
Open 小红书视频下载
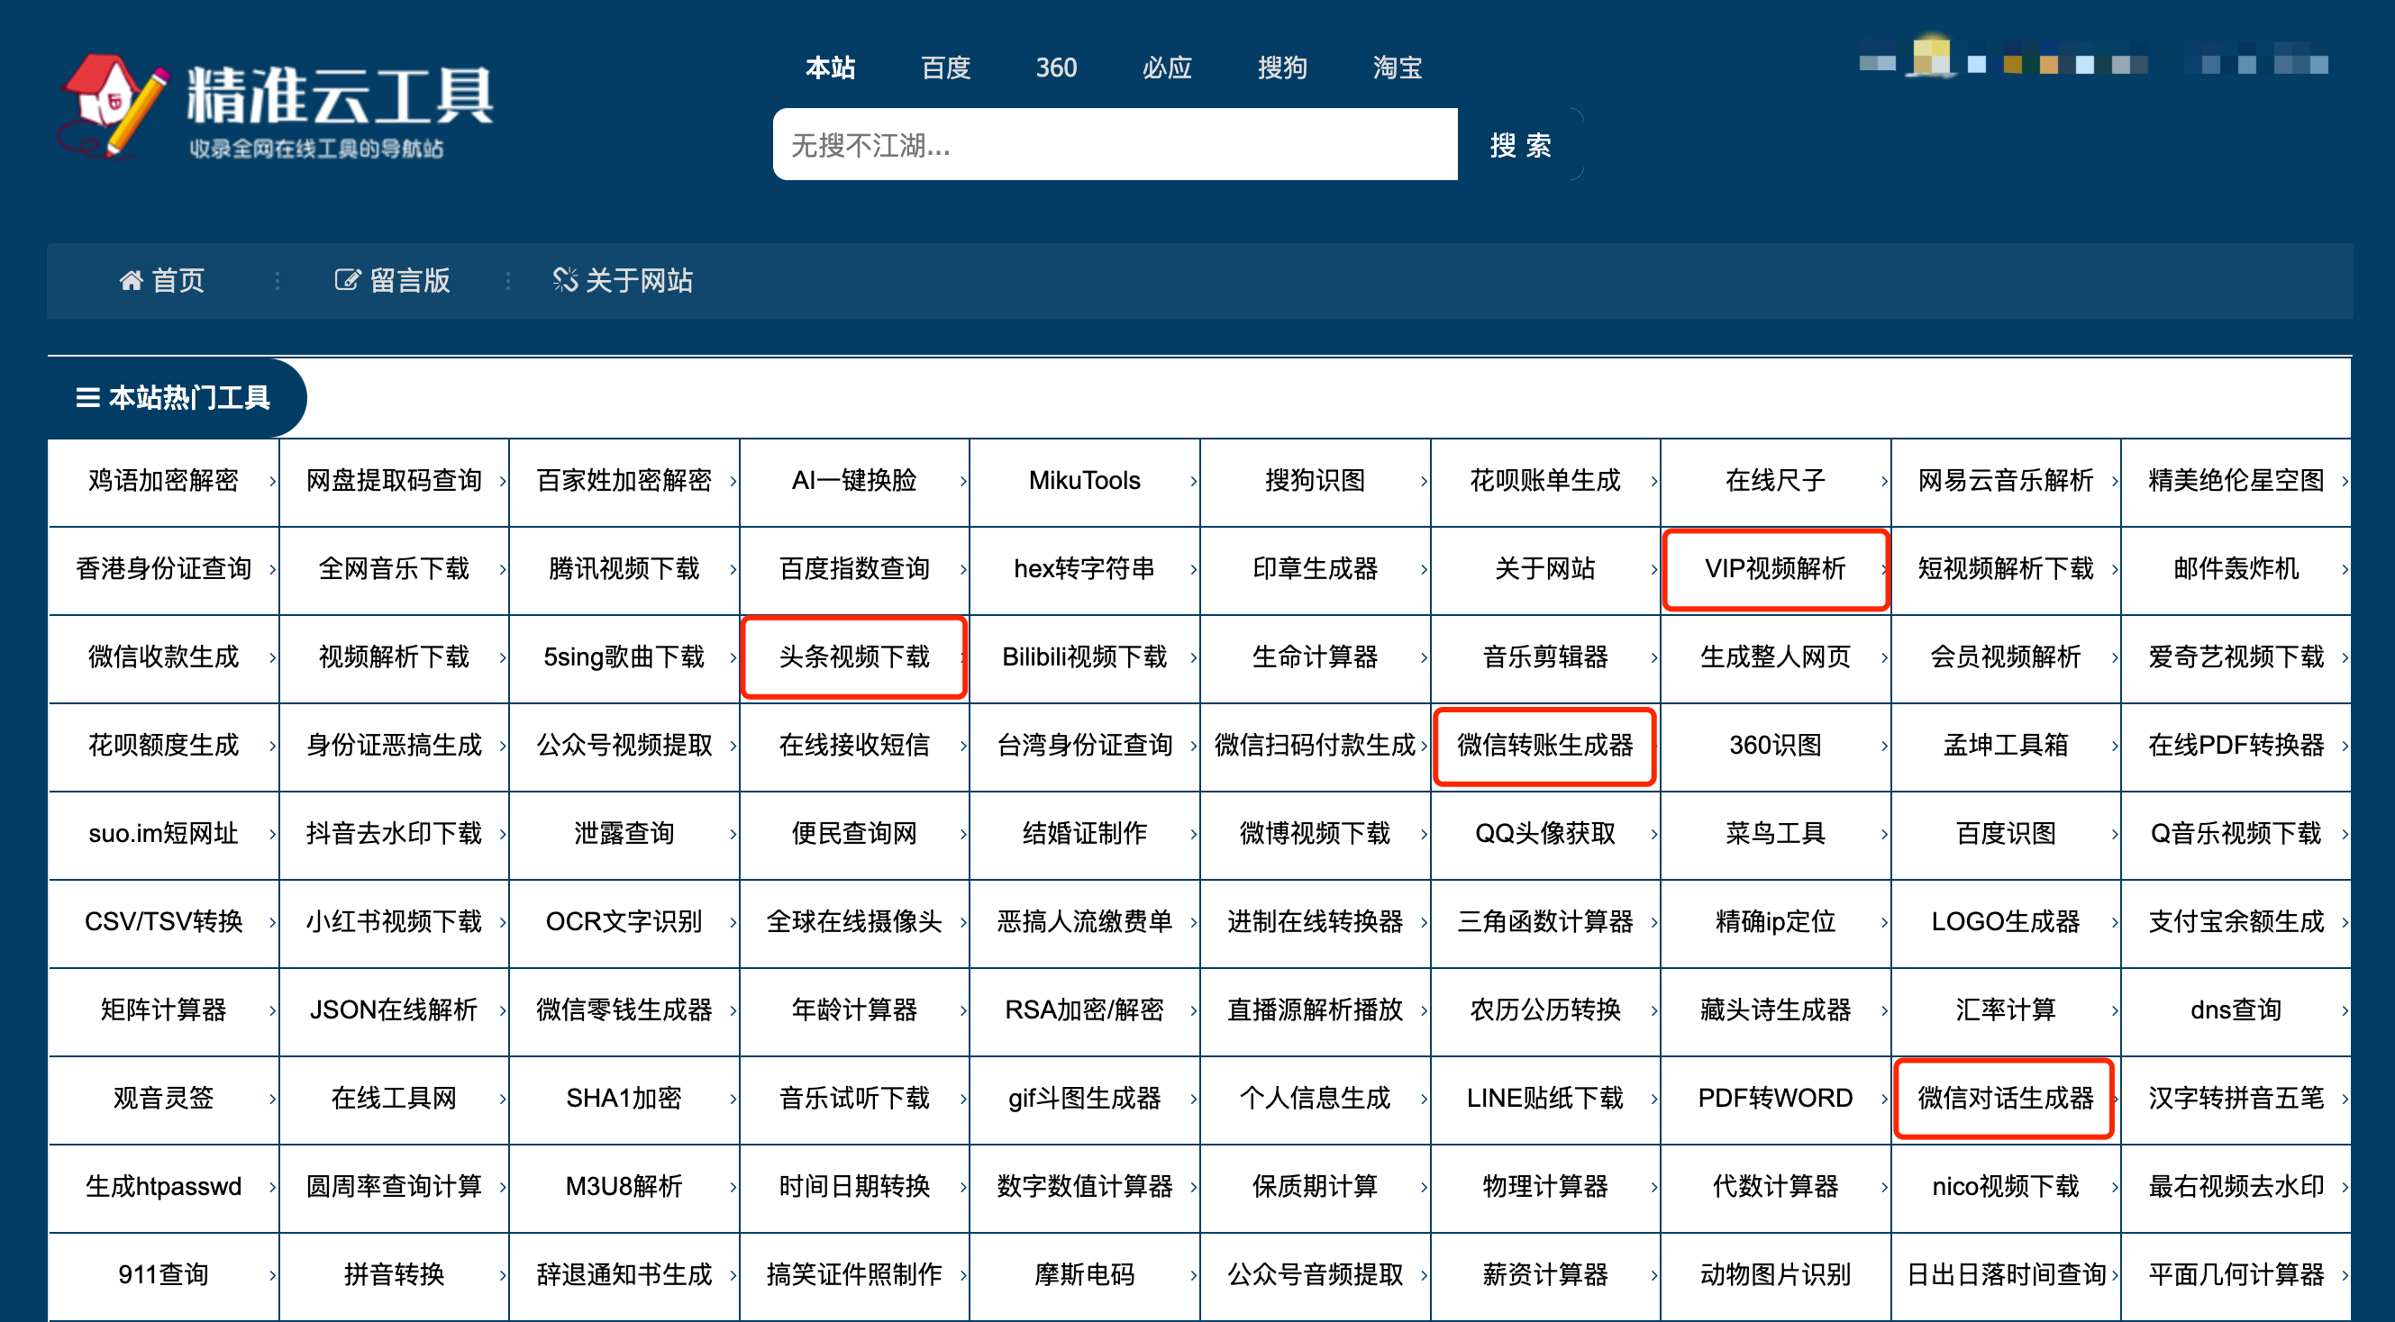pyautogui.click(x=393, y=921)
